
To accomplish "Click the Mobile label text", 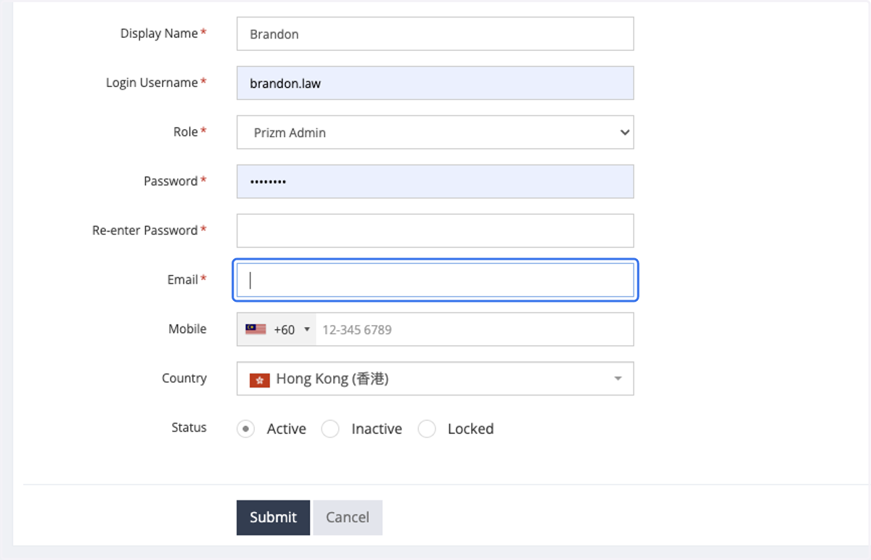I will tap(187, 329).
